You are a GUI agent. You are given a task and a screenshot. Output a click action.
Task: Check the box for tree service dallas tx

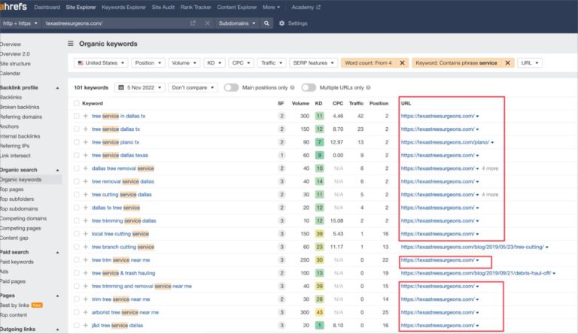76,129
